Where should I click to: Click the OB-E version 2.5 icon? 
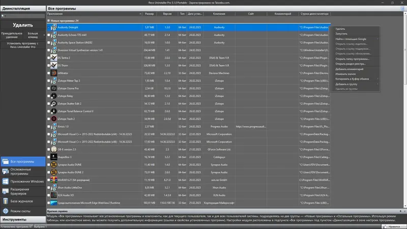(x=54, y=150)
